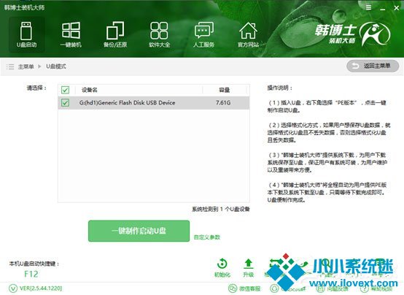Image resolution: width=404 pixels, height=295 pixels.
Task: Select the G:(hd1)Generic Flash Disk USB Device row
Action: click(x=154, y=103)
